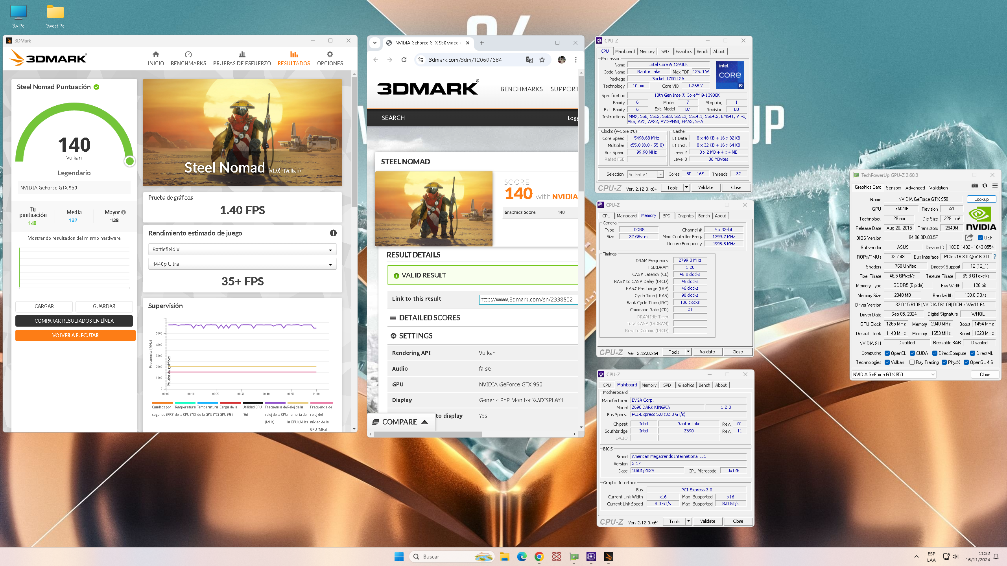The image size is (1007, 566).
Task: Toggle Vulkan checkbox in GPU-Z
Action: click(x=887, y=362)
